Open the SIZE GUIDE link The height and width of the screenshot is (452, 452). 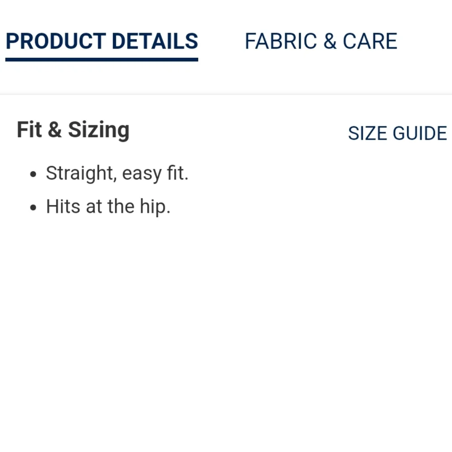[397, 134]
